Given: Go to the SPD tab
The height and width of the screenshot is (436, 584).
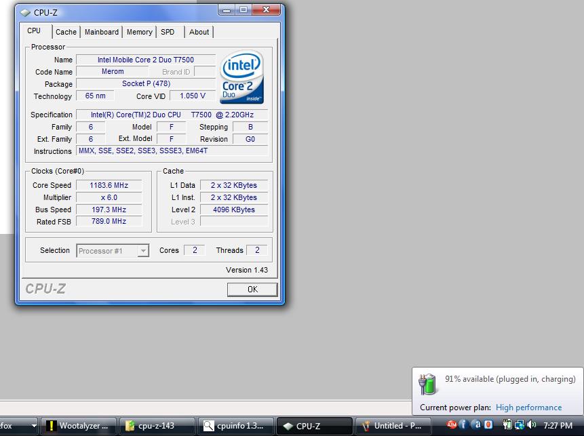Looking at the screenshot, I should point(168,32).
